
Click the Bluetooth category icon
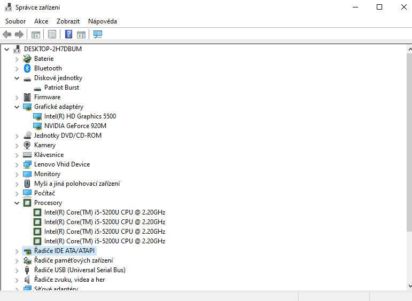(x=27, y=68)
